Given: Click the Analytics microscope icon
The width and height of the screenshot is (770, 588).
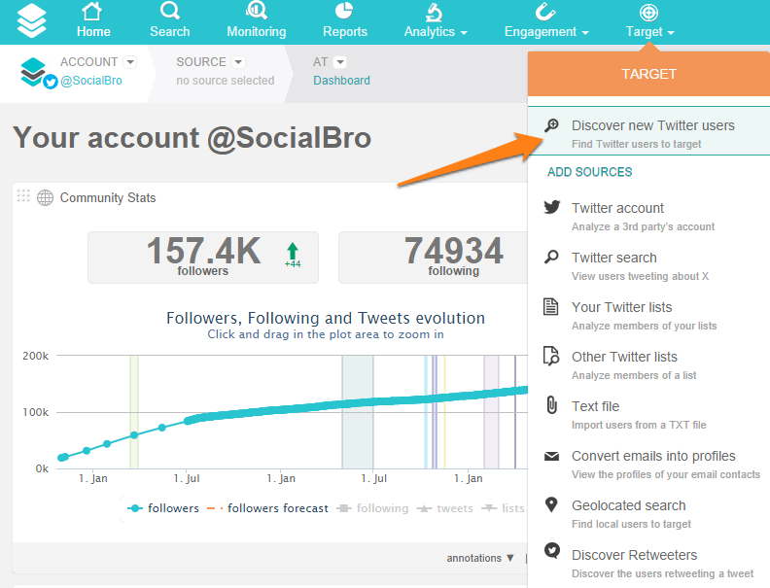Looking at the screenshot, I should pos(435,13).
